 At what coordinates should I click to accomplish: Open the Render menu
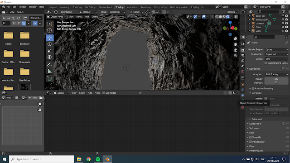(22, 7)
